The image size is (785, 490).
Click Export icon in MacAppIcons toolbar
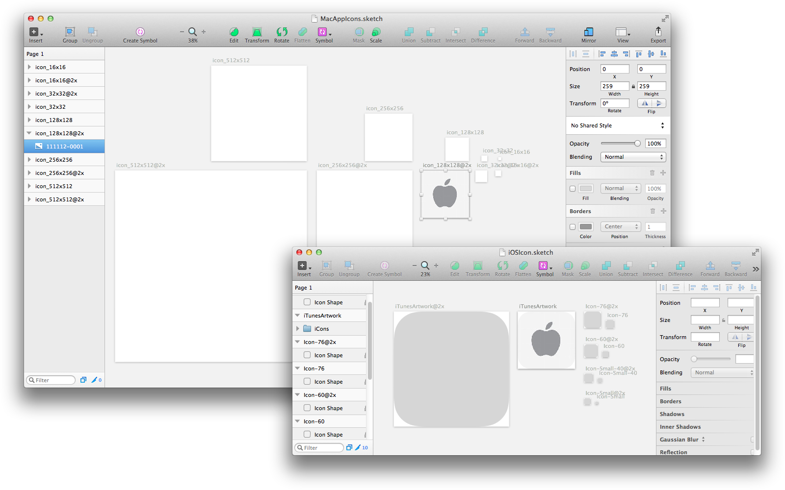coord(658,32)
